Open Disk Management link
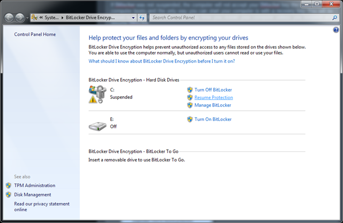This screenshot has height=223, width=343. (33, 195)
